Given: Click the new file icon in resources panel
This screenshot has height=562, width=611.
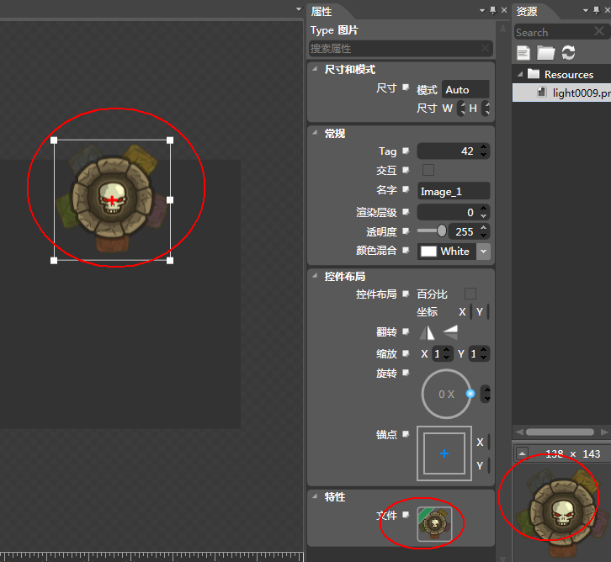Looking at the screenshot, I should point(523,53).
